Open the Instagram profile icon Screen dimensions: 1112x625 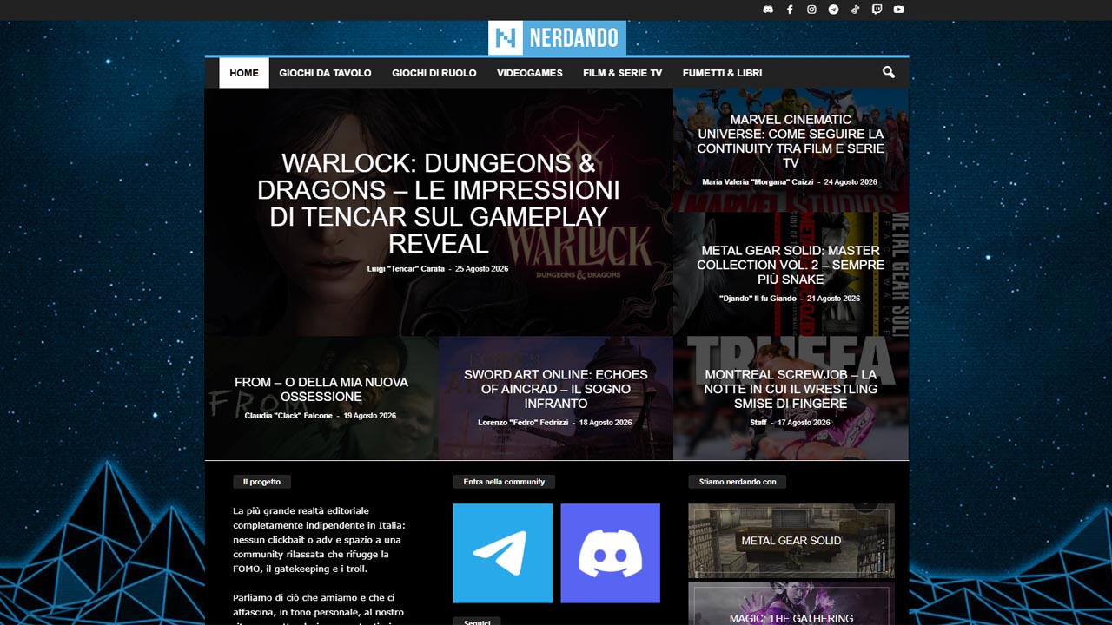[811, 10]
